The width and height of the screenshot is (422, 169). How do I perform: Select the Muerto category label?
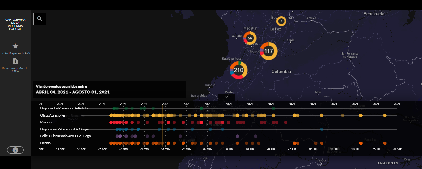tap(46, 122)
